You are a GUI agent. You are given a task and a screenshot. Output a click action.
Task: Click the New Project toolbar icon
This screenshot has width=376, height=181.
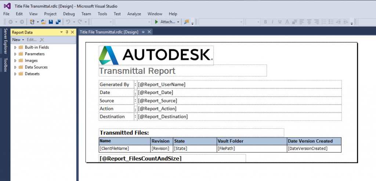tap(32, 22)
